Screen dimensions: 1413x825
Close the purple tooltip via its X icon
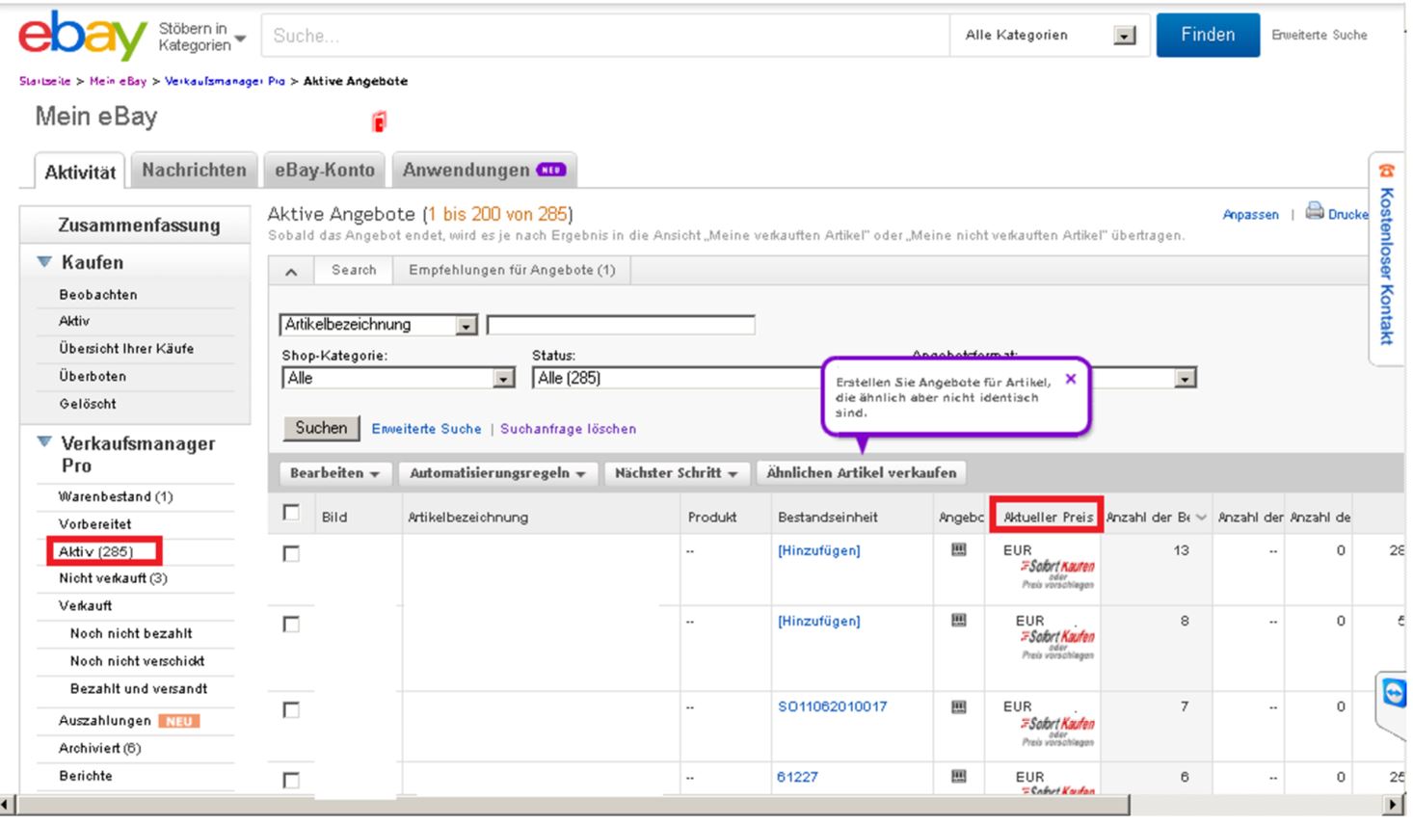(1070, 380)
